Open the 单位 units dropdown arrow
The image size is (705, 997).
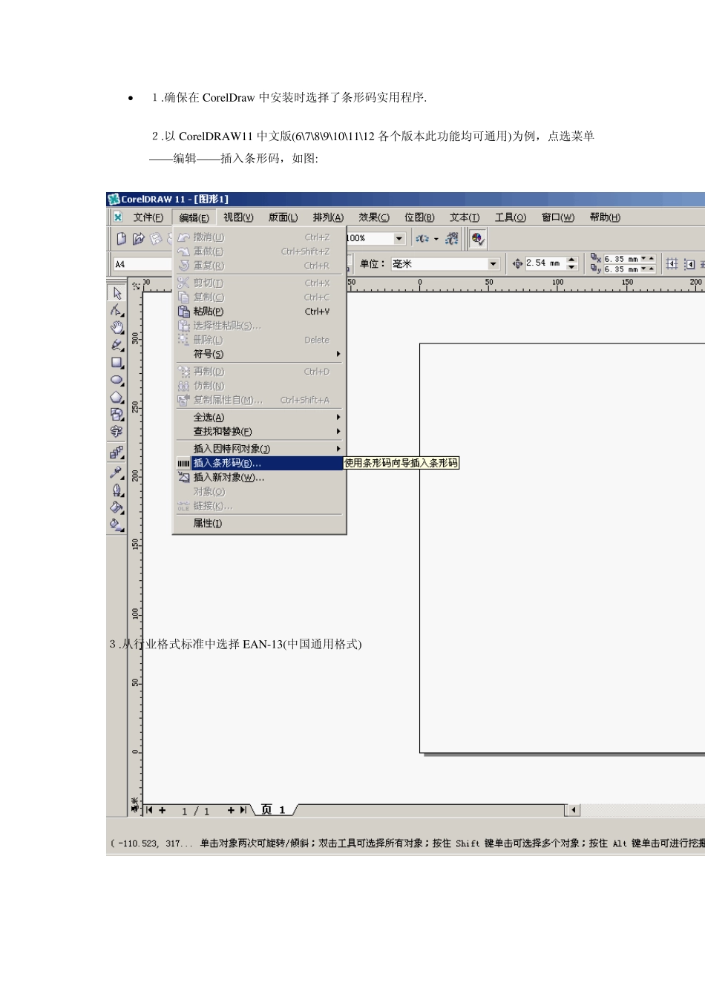pos(493,264)
